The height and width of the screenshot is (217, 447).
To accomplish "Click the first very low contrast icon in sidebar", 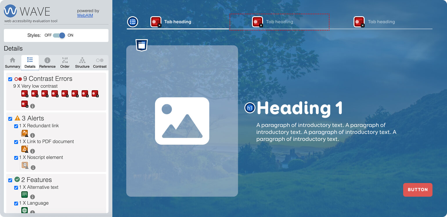I will point(25,94).
